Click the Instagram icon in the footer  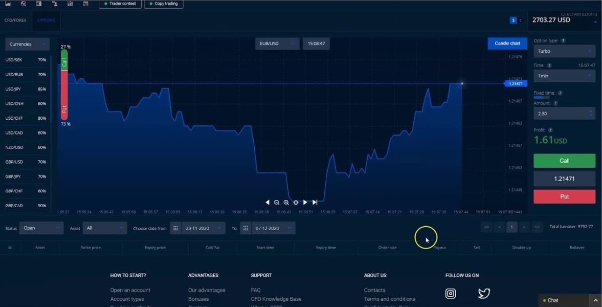click(451, 293)
